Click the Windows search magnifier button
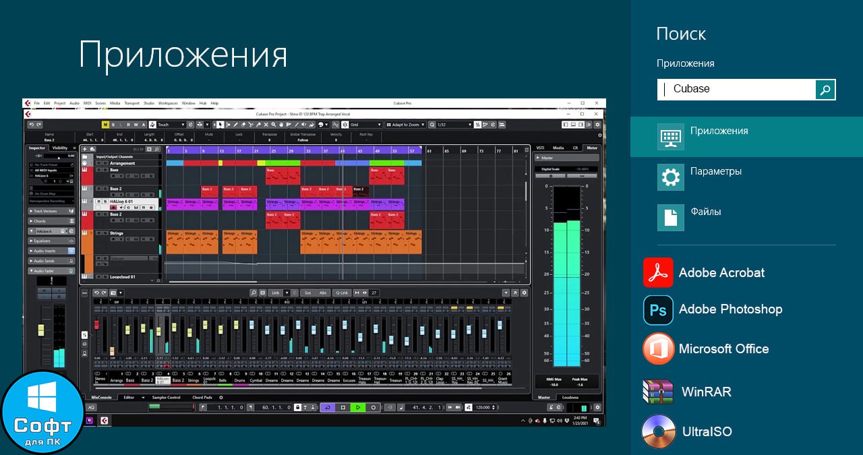The image size is (863, 455). click(x=825, y=89)
